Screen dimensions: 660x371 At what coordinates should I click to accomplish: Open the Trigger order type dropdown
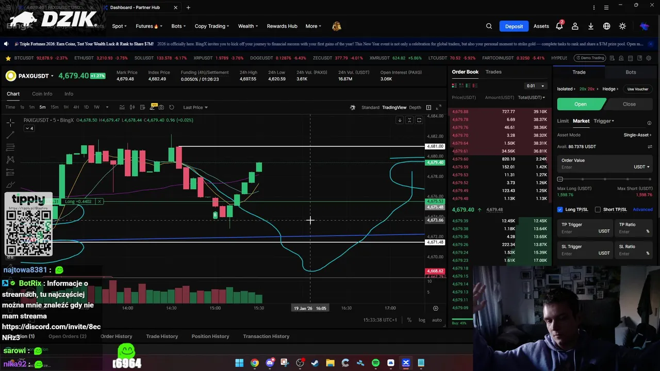click(x=604, y=121)
